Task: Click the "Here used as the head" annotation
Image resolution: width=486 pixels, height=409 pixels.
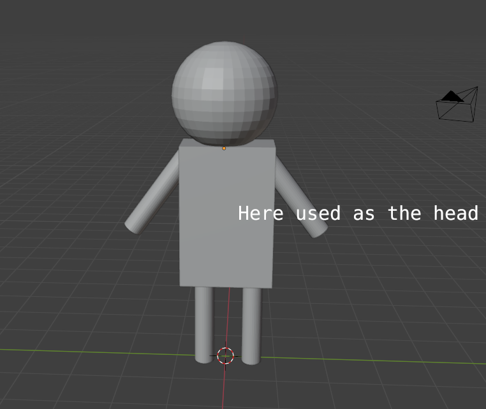Action: tap(358, 213)
